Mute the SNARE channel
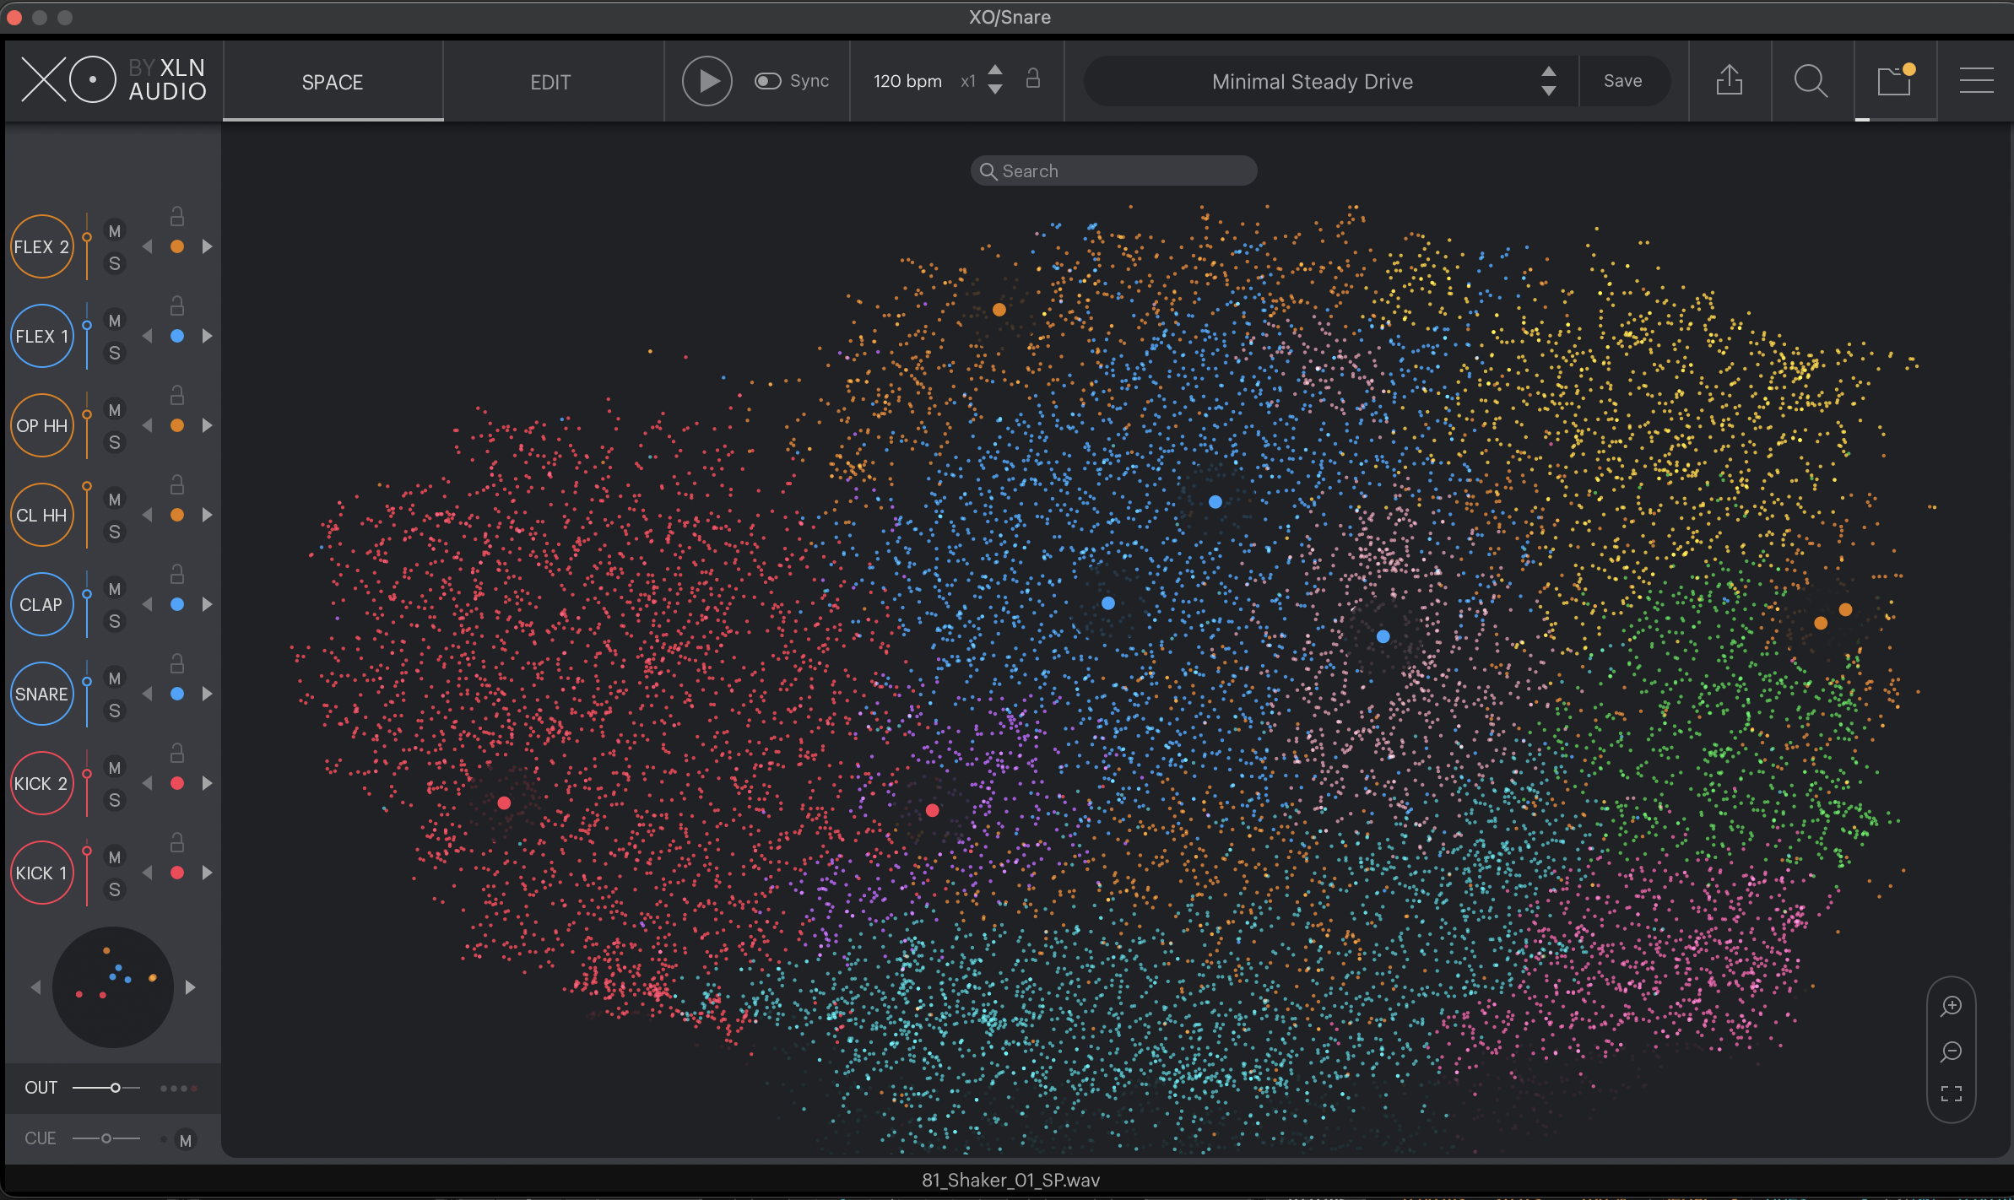The height and width of the screenshot is (1200, 2014). (115, 678)
